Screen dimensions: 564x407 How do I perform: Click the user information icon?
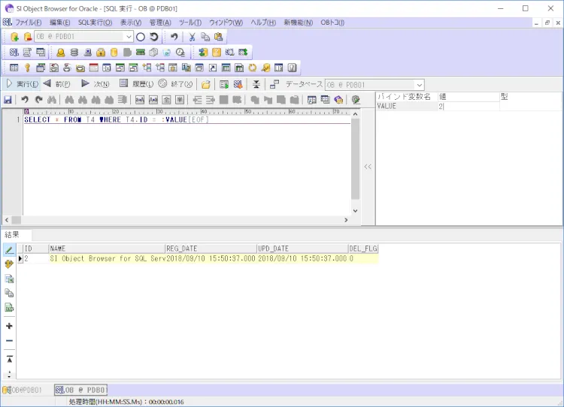point(61,53)
